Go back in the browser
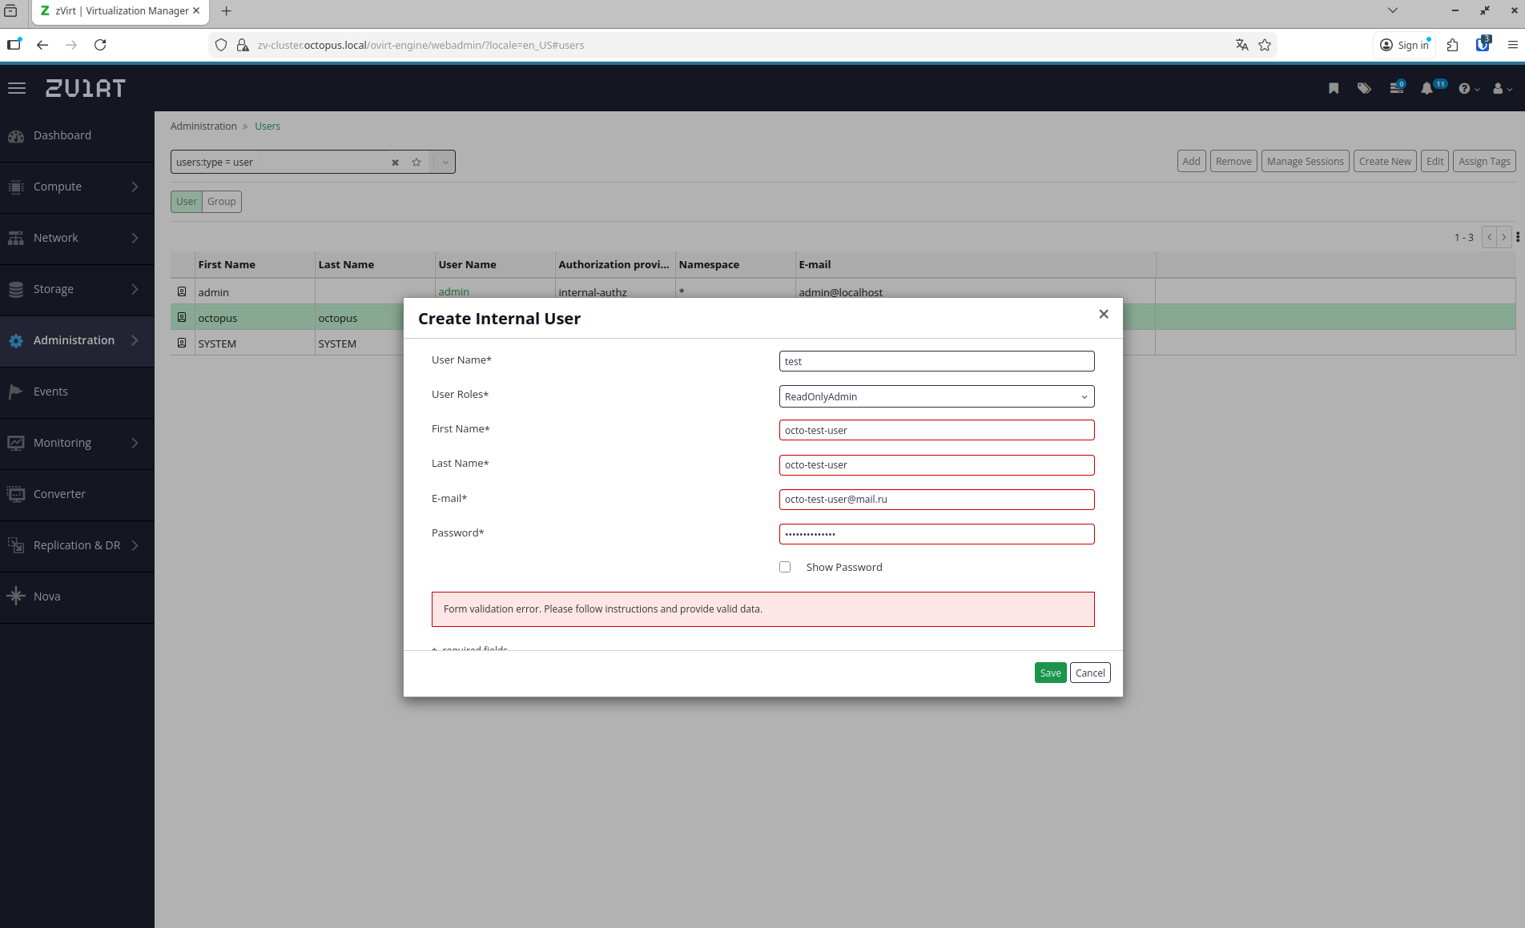This screenshot has height=928, width=1525. (42, 45)
